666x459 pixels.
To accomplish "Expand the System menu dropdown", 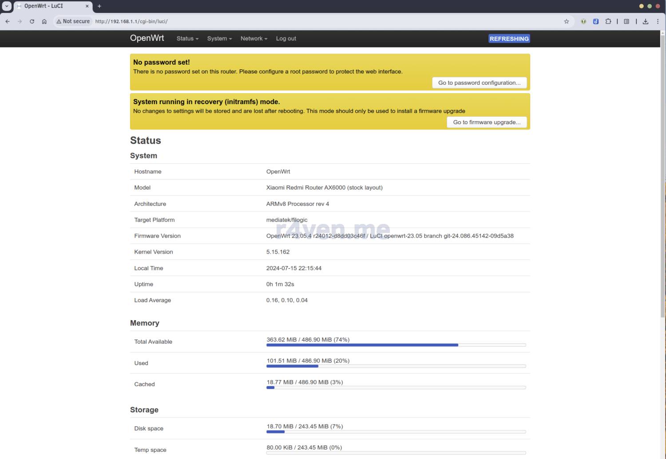I will pos(219,39).
